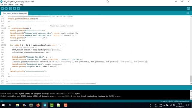Collapse the for-loop fold at line 259

click(5, 45)
